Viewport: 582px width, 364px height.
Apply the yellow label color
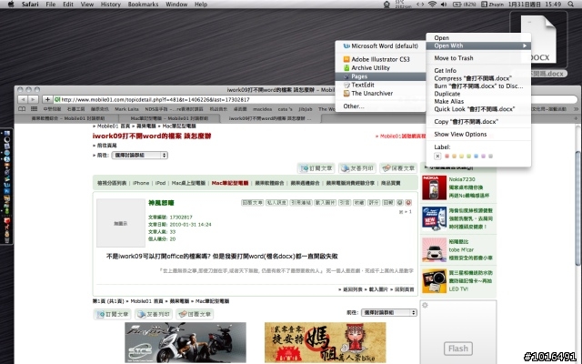(x=461, y=156)
